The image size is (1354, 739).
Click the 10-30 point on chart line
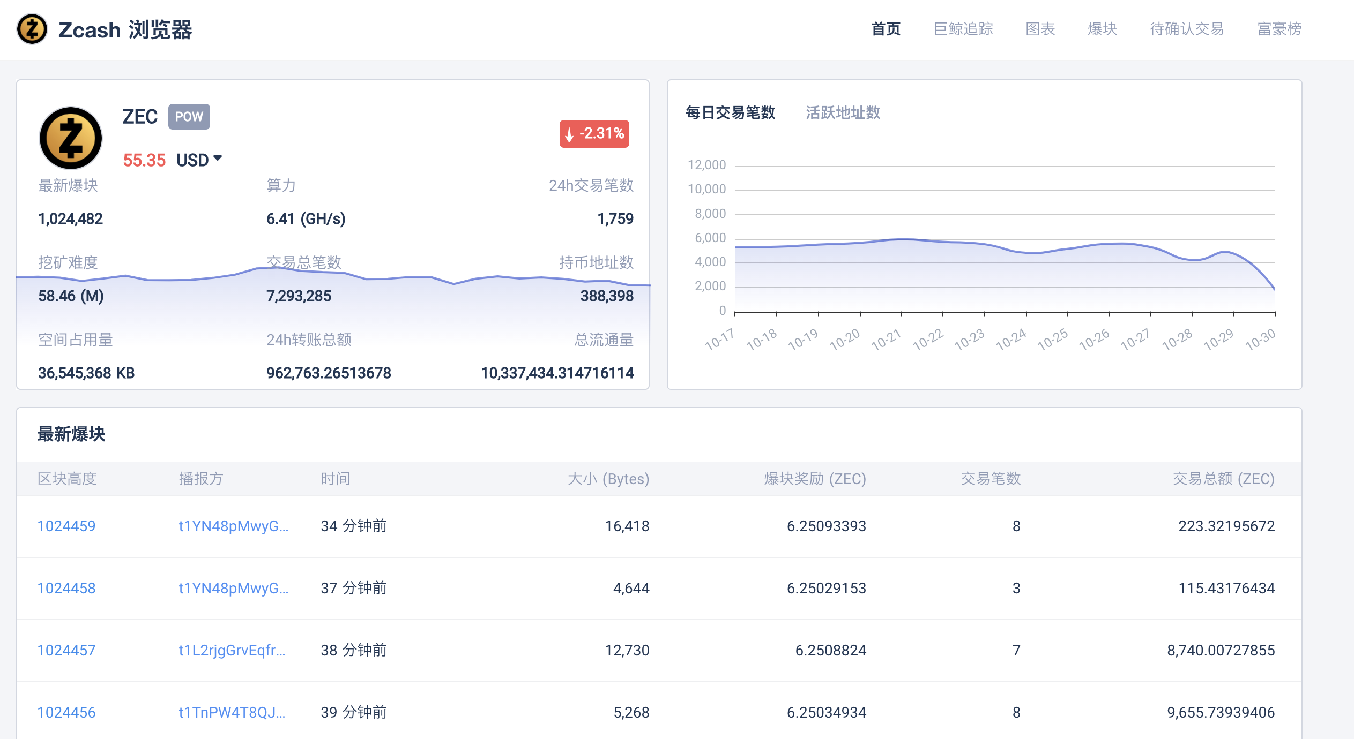click(1274, 289)
